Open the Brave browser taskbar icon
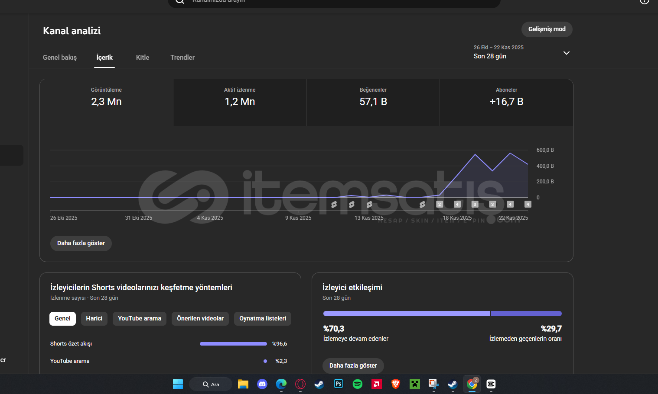The image size is (658, 394). 395,384
